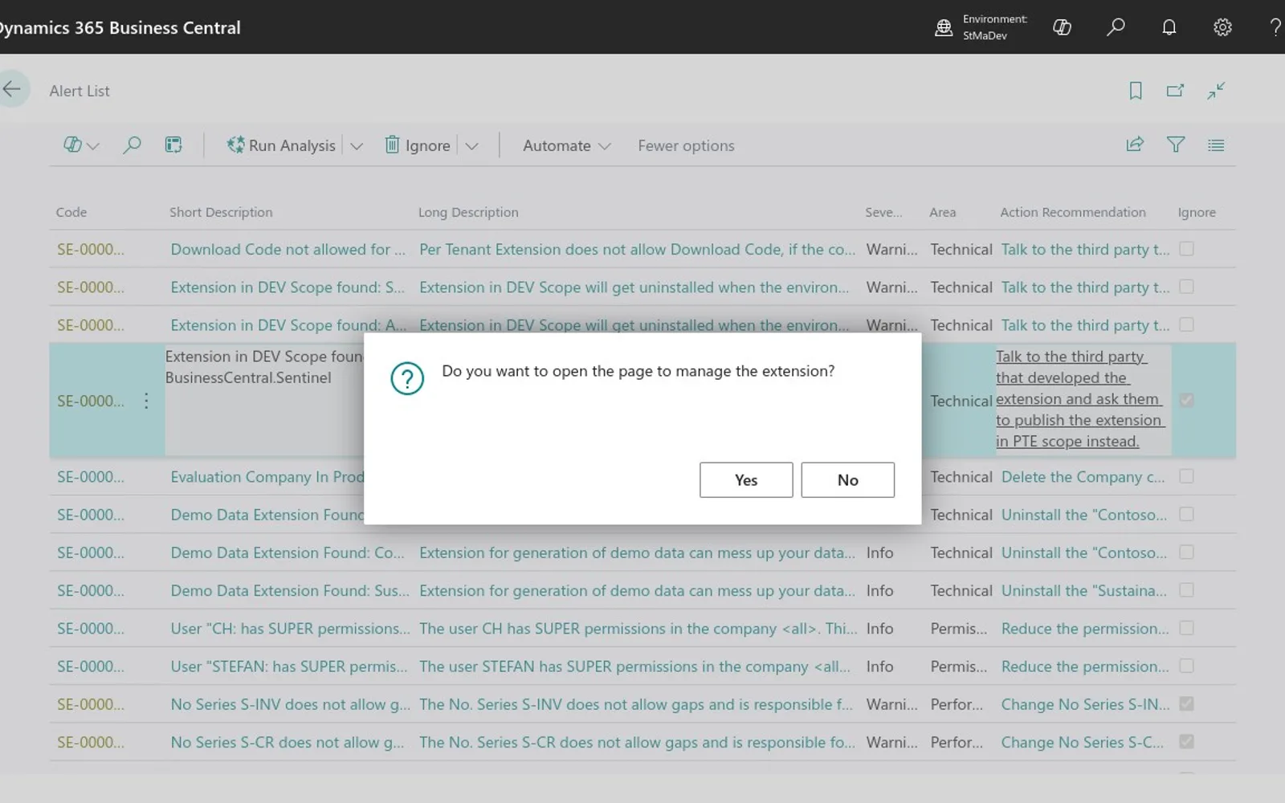Run the Run Analysis action
Image resolution: width=1285 pixels, height=803 pixels.
click(x=281, y=145)
